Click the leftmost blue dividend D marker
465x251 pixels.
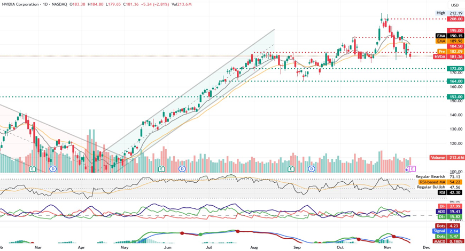pyautogui.click(x=53, y=169)
